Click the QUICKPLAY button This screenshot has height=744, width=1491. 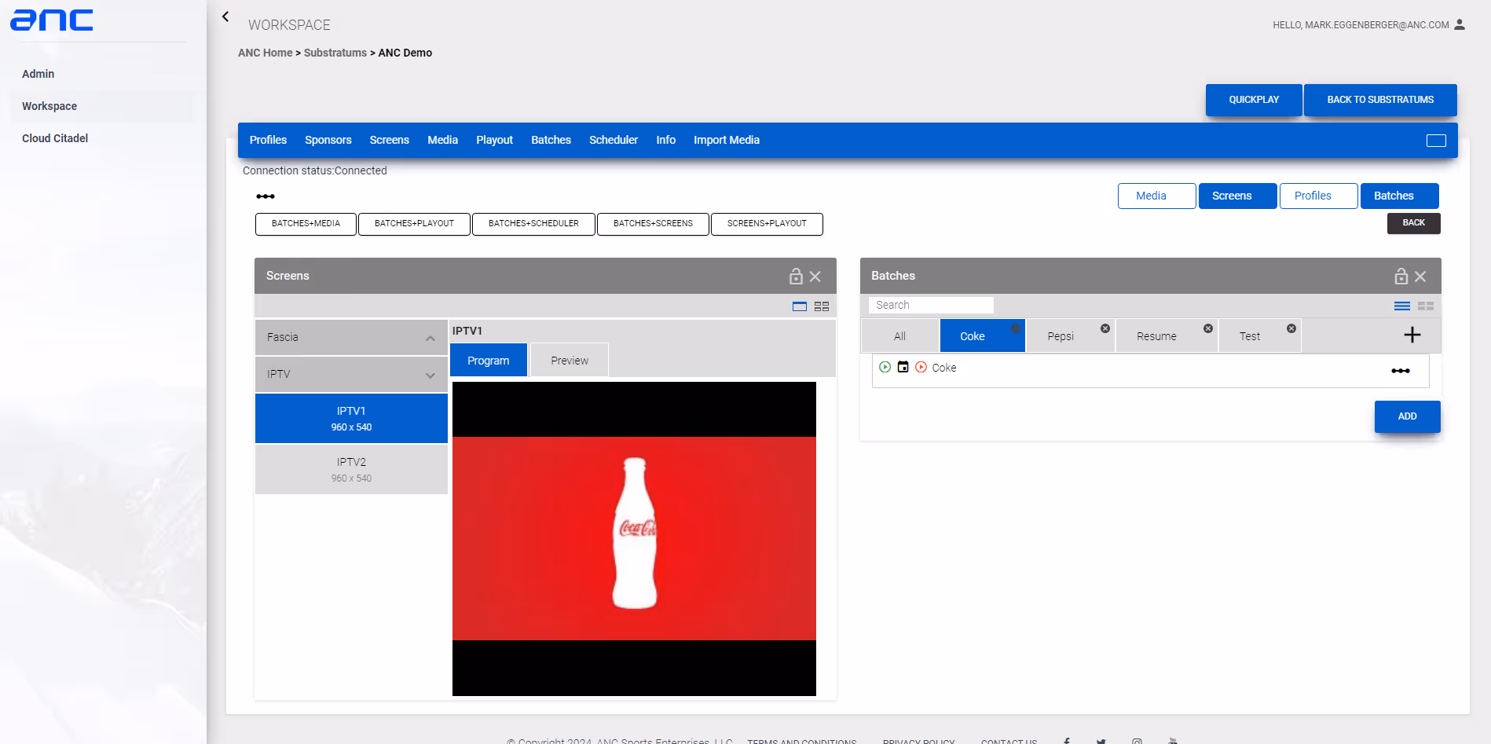point(1254,100)
